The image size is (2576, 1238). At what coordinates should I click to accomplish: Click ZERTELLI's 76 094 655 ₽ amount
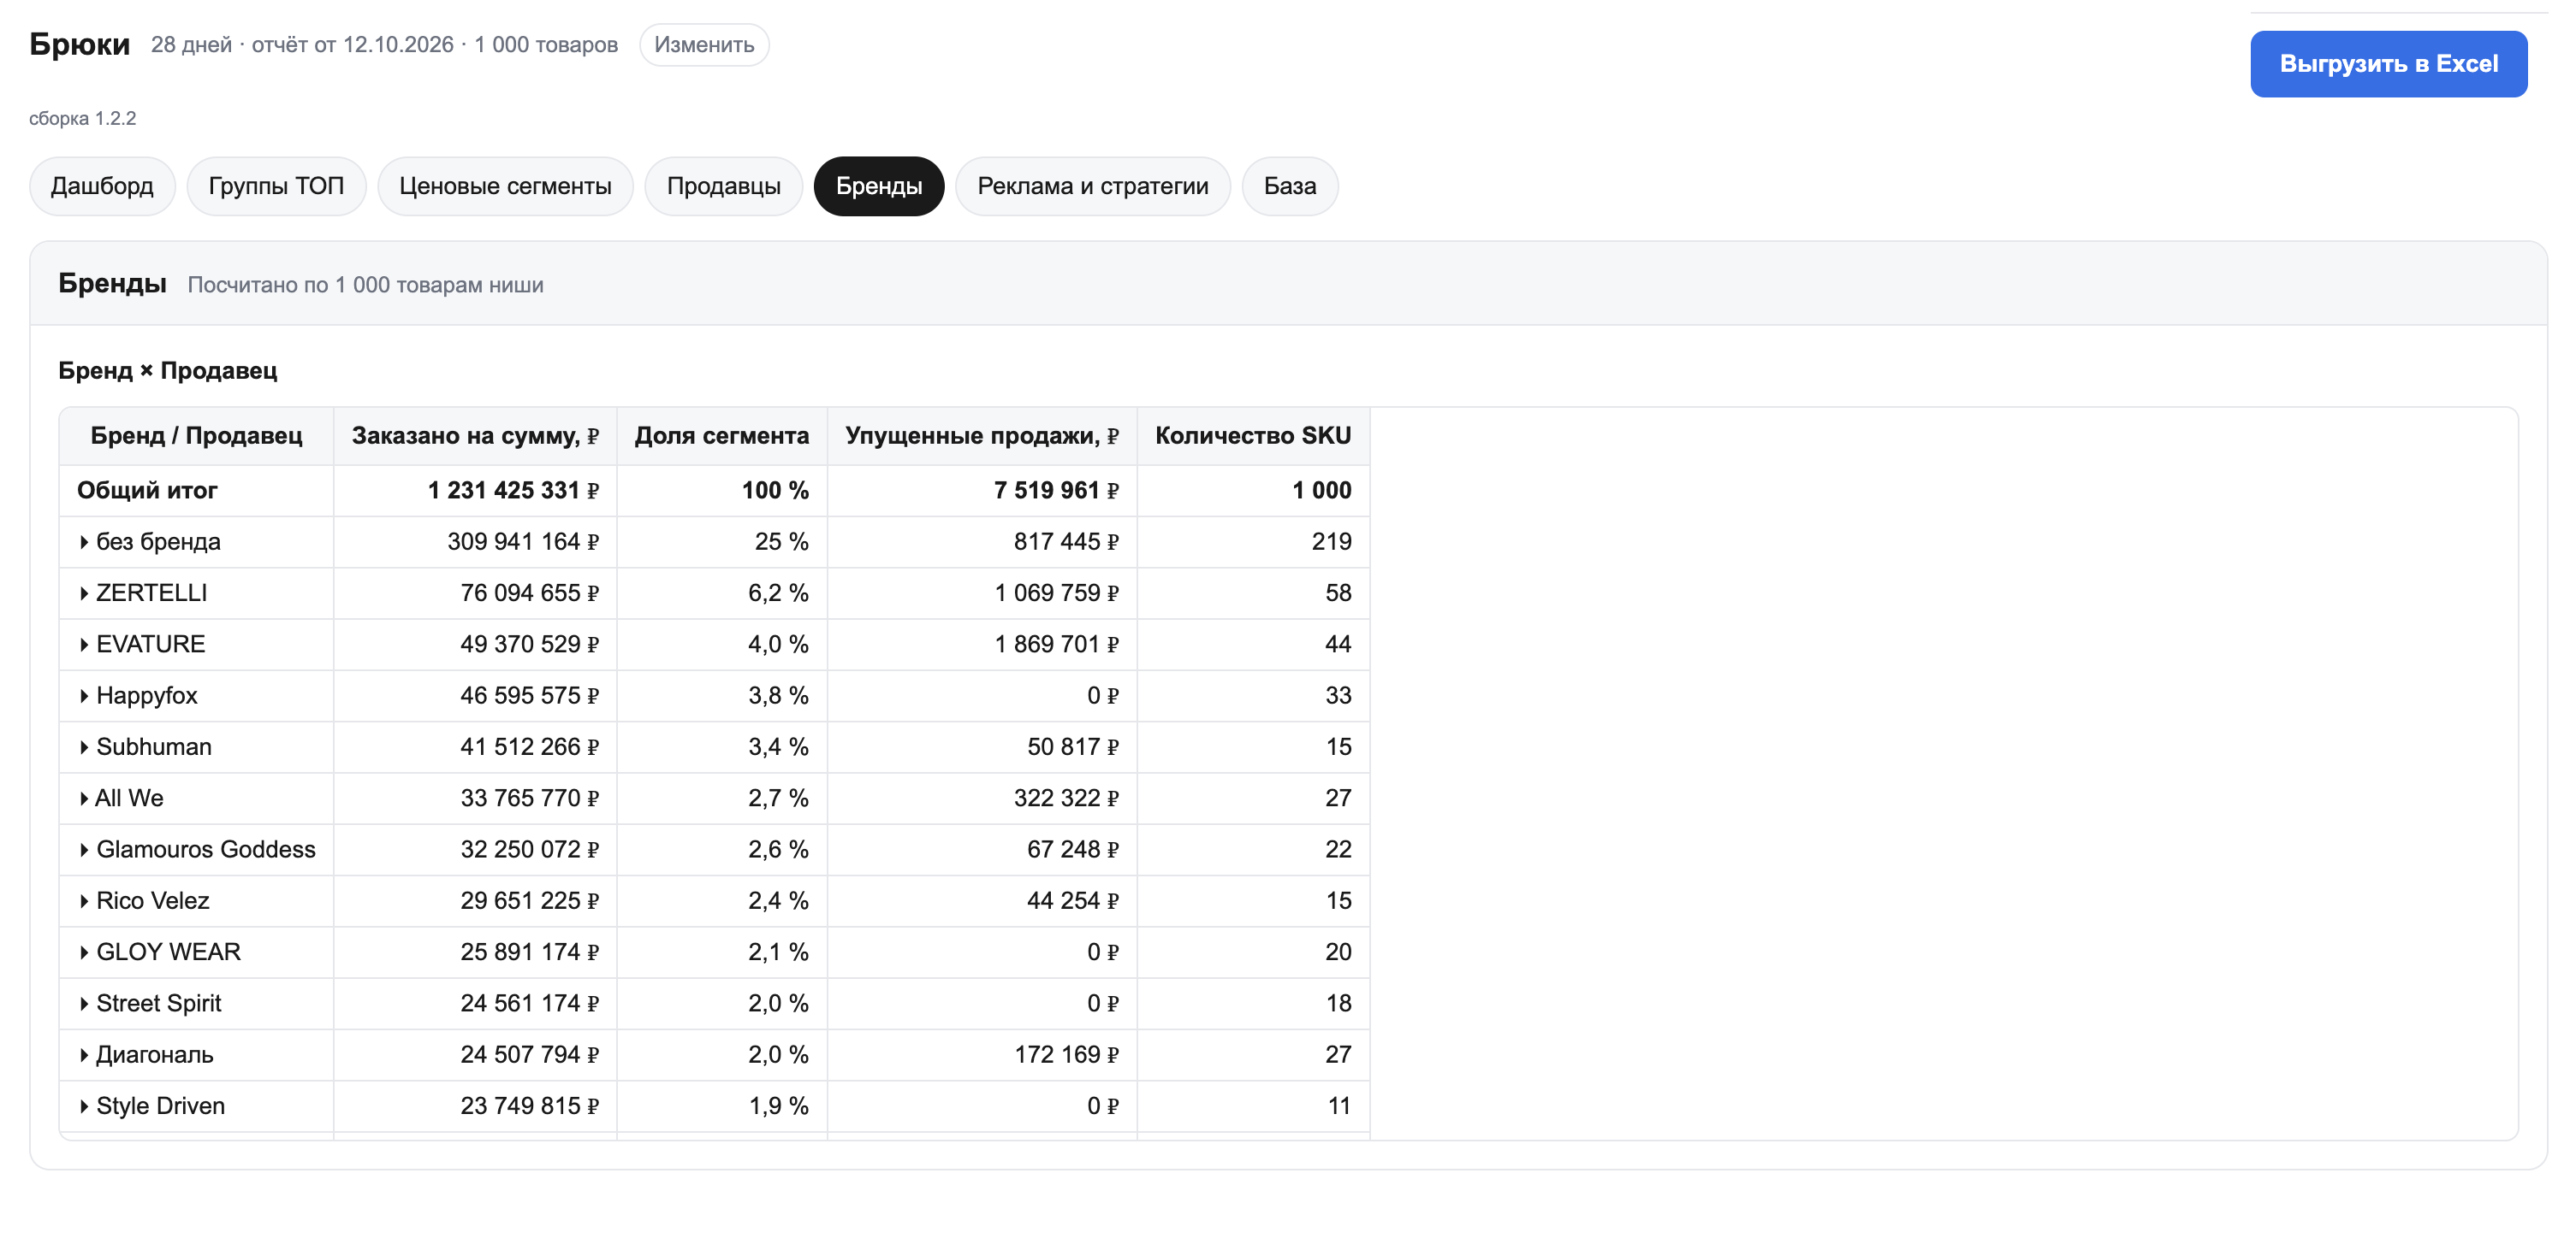(x=529, y=593)
